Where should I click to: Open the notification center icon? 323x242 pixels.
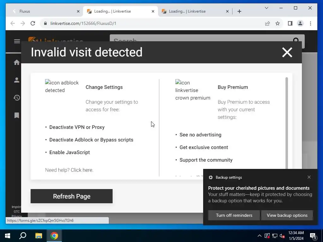tap(313, 236)
